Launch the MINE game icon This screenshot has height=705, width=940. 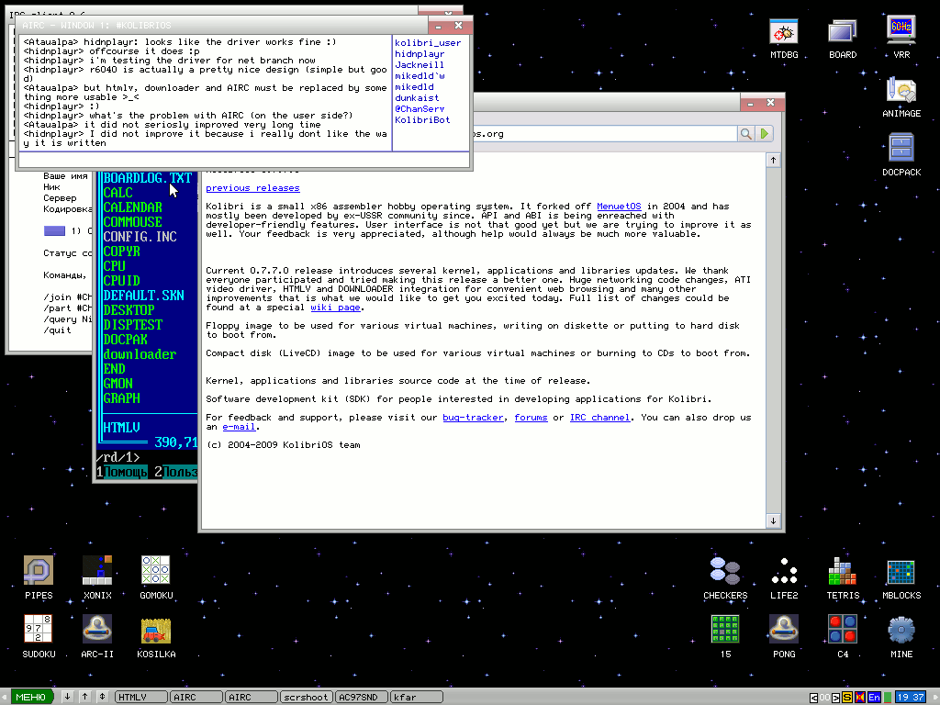pyautogui.click(x=901, y=632)
